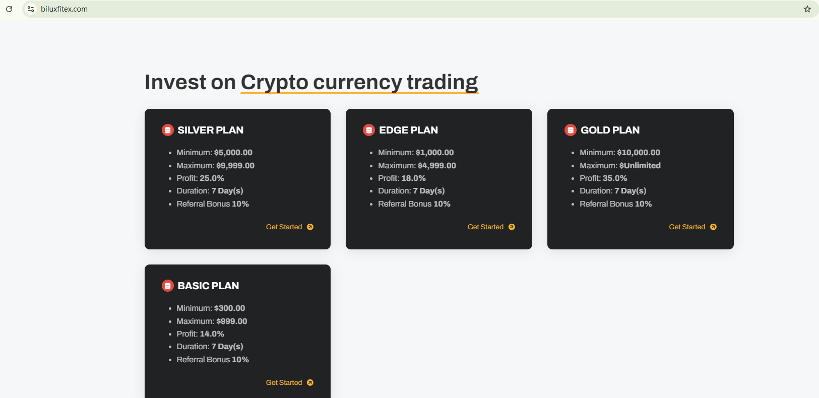Get Started with the Basic Plan
The height and width of the screenshot is (398, 819).
284,383
